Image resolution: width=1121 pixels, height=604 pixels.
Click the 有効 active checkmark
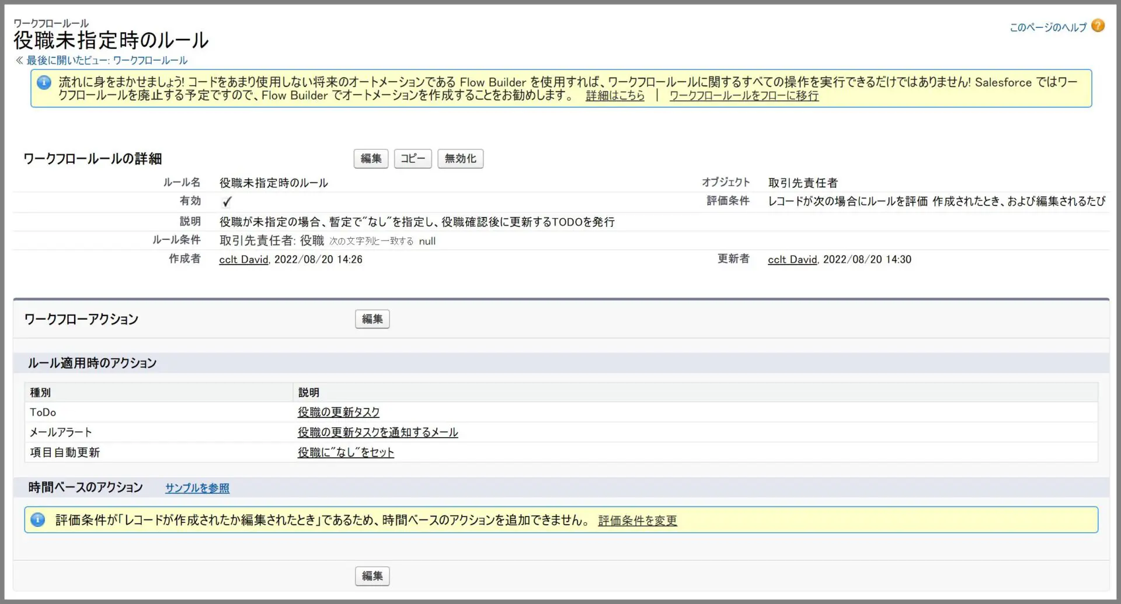[x=227, y=202]
